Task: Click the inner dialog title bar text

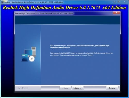Action: pyautogui.click(x=44, y=13)
